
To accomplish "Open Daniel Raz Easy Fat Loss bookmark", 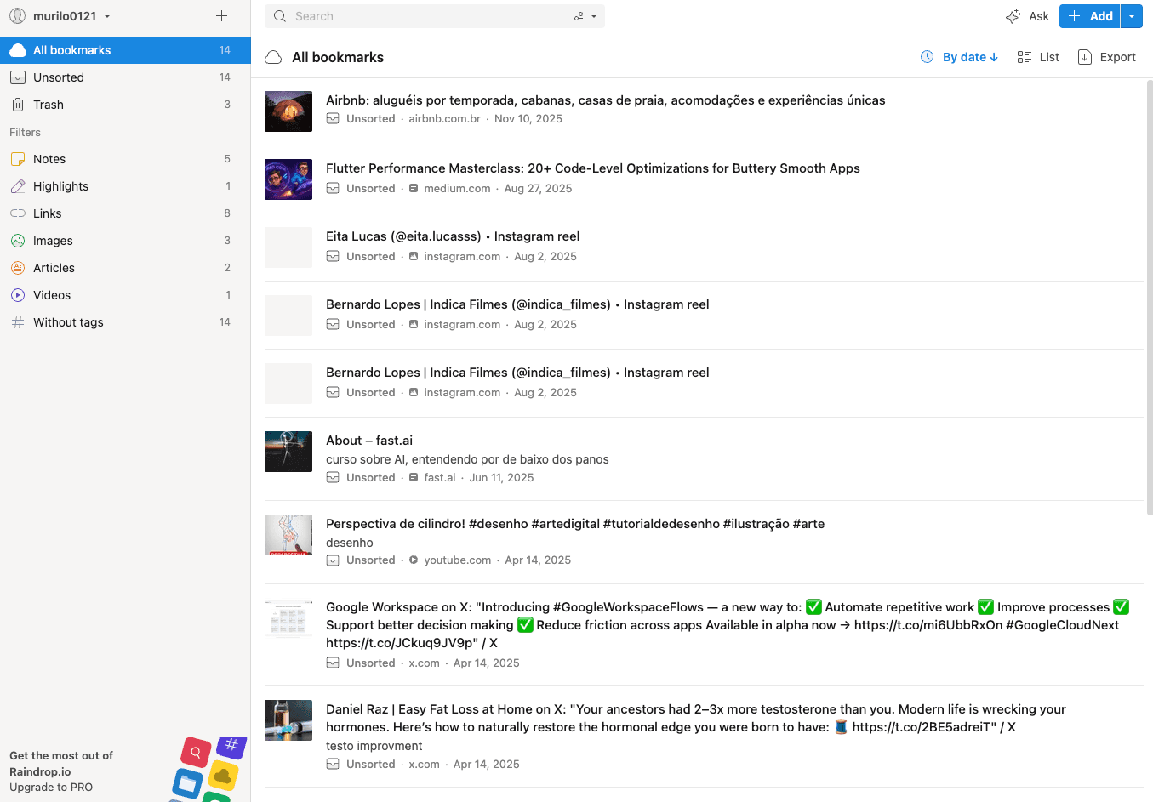I will tap(696, 718).
